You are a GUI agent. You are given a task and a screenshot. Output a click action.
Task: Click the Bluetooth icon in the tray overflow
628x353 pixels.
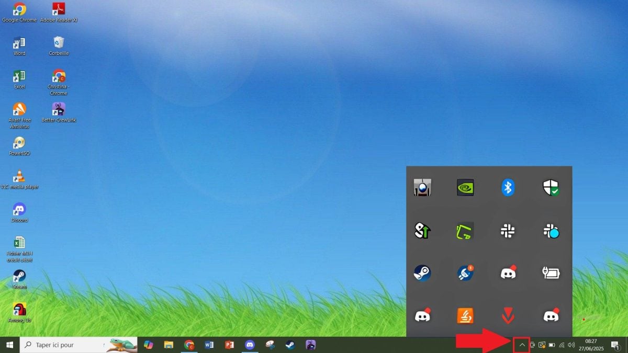tap(508, 187)
